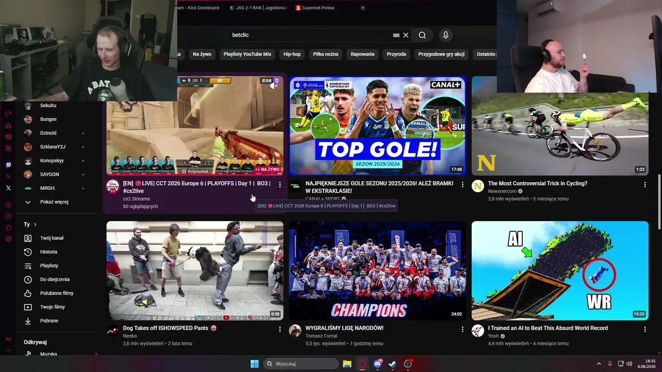This screenshot has height=372, width=662.
Task: Open the Tomasz Fornal channel name
Action: pyautogui.click(x=322, y=336)
